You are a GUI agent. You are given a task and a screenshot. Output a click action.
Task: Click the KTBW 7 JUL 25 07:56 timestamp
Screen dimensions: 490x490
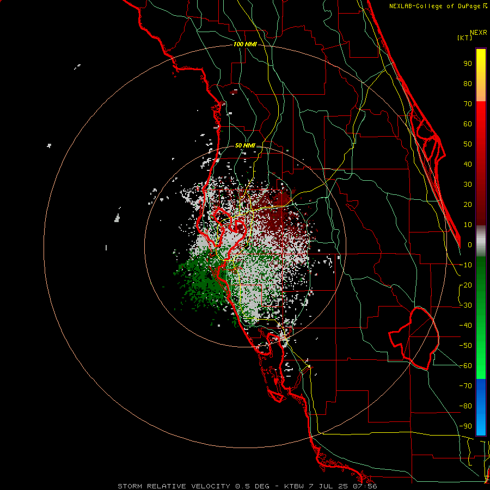click(330, 486)
